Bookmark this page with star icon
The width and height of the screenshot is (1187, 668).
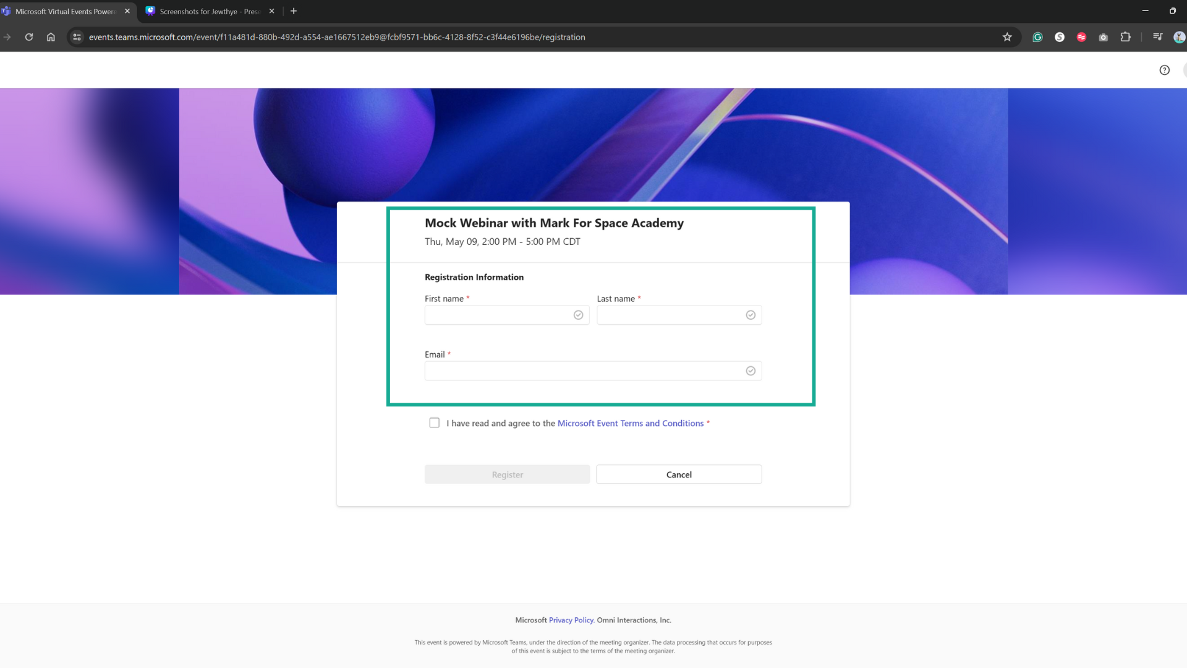tap(1007, 37)
